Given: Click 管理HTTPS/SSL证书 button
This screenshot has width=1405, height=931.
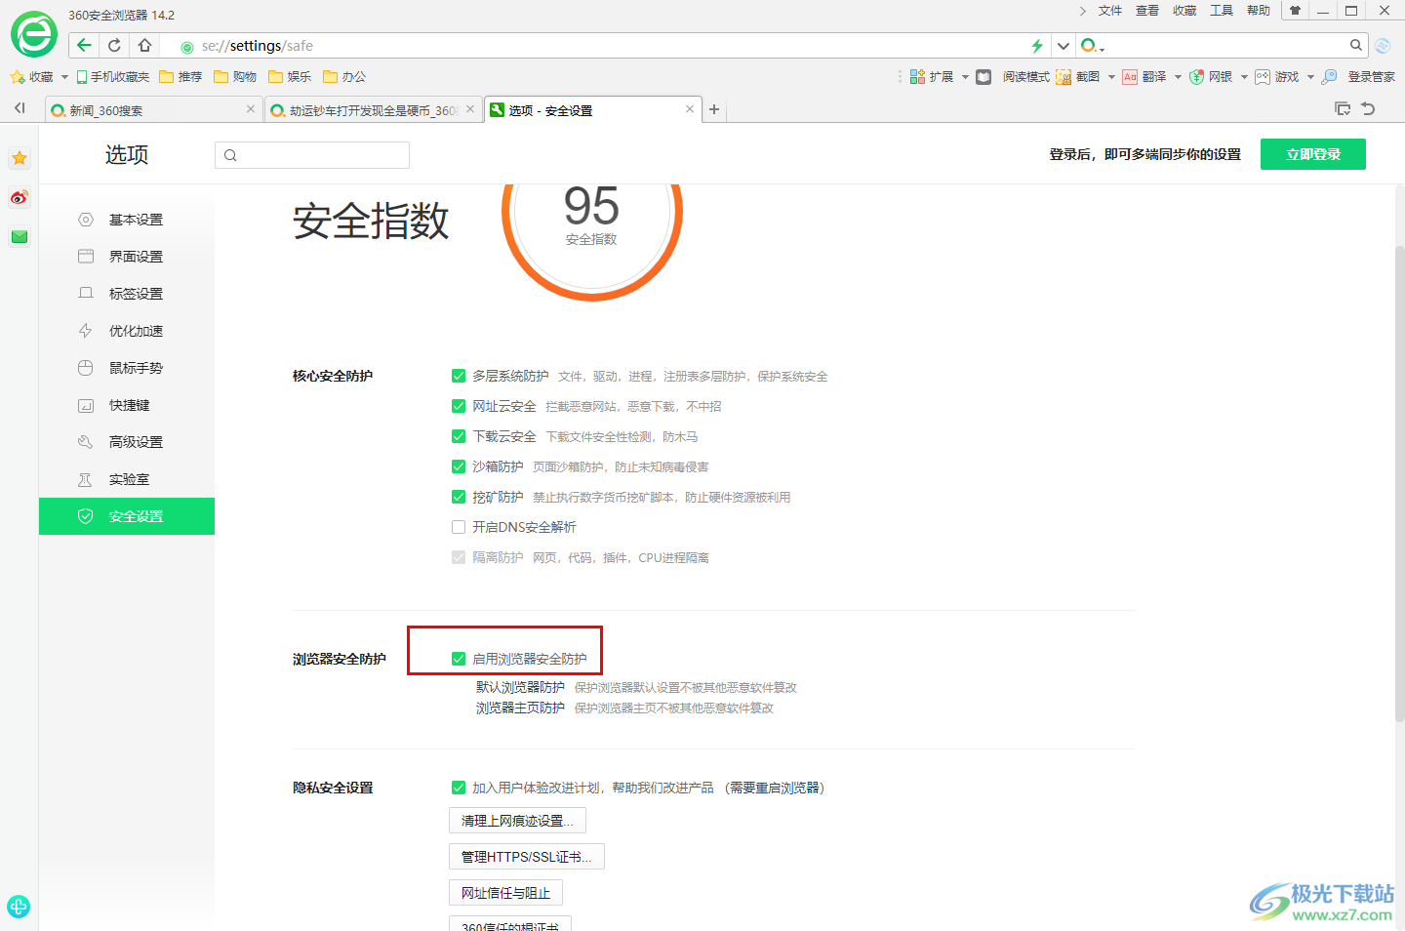Looking at the screenshot, I should tap(527, 857).
